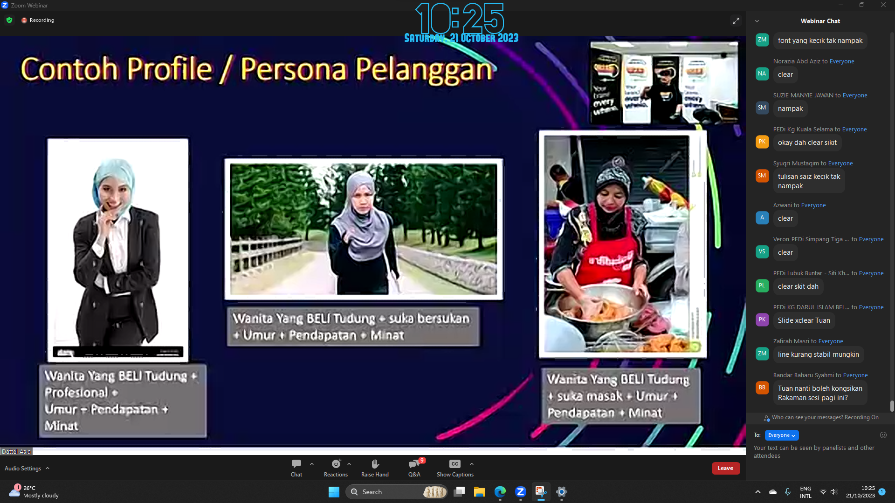The width and height of the screenshot is (895, 503).
Task: Open Wi-Fi network quick settings
Action: [x=823, y=492]
